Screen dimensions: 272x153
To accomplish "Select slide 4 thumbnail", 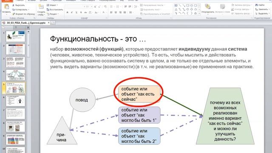I will coord(15,75).
